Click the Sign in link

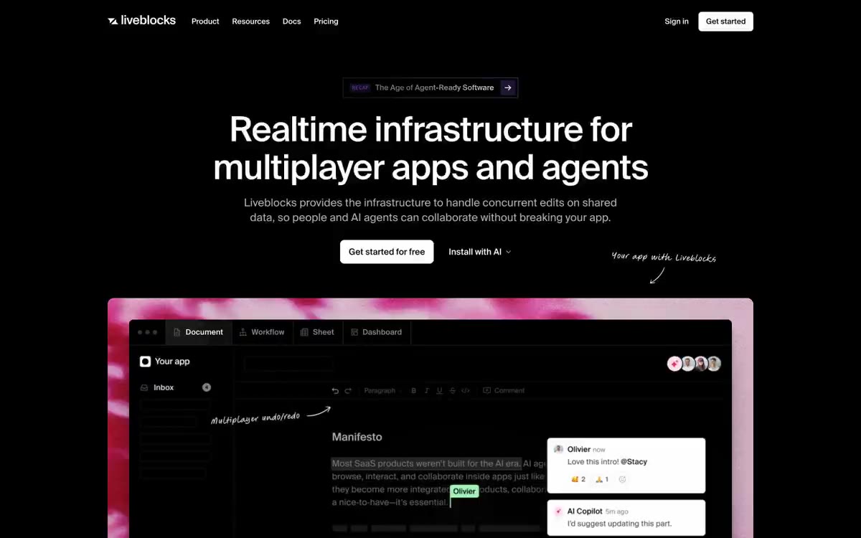click(x=676, y=22)
